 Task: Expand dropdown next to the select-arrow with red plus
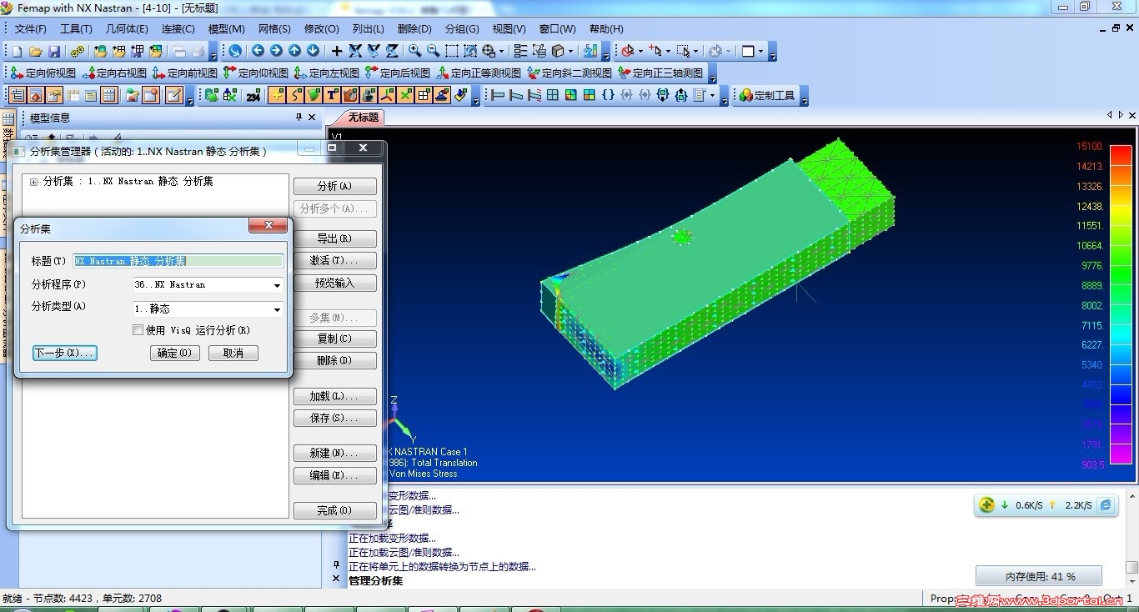click(x=668, y=51)
